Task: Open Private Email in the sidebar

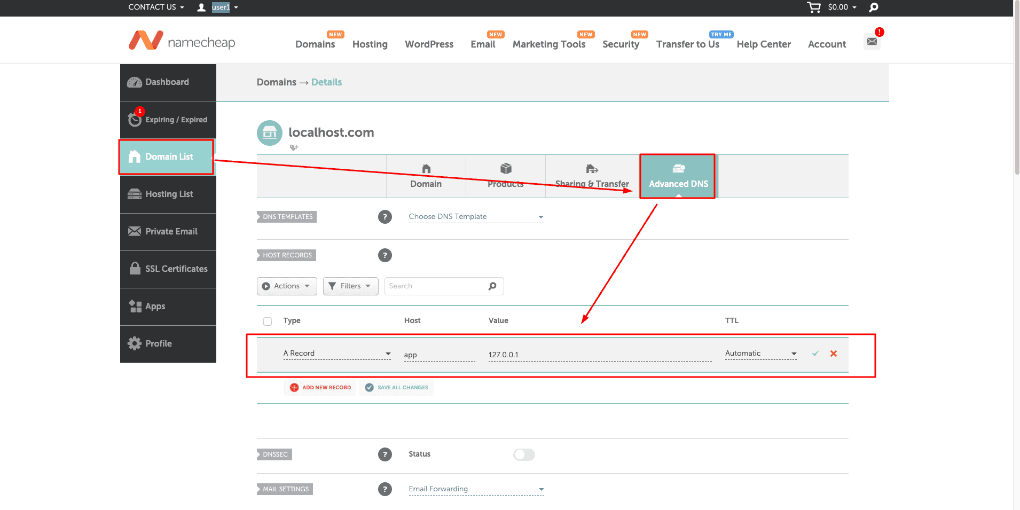Action: click(x=168, y=232)
